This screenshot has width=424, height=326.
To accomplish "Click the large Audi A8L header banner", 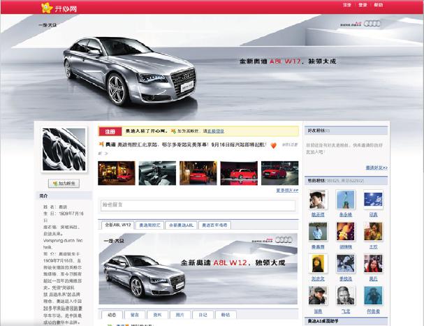I will point(212,67).
